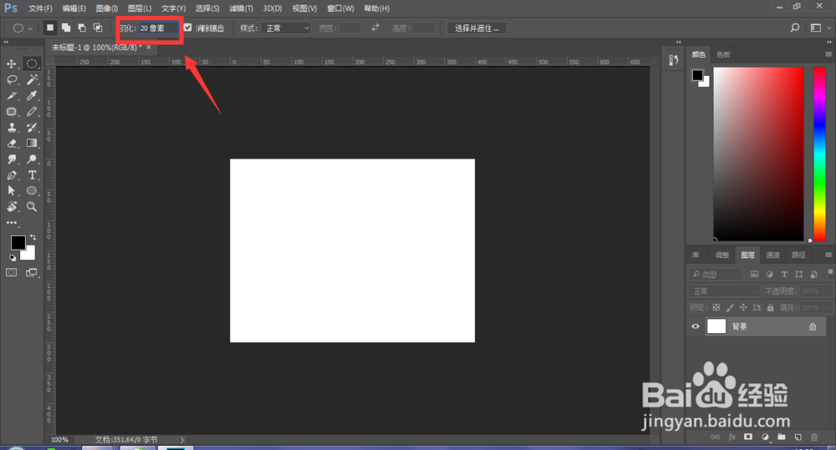Open the layer blend mode (正常) dropdown
836x450 pixels.
(x=723, y=291)
